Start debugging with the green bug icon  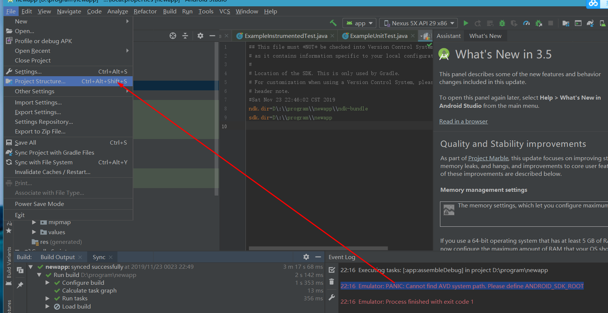pos(502,23)
